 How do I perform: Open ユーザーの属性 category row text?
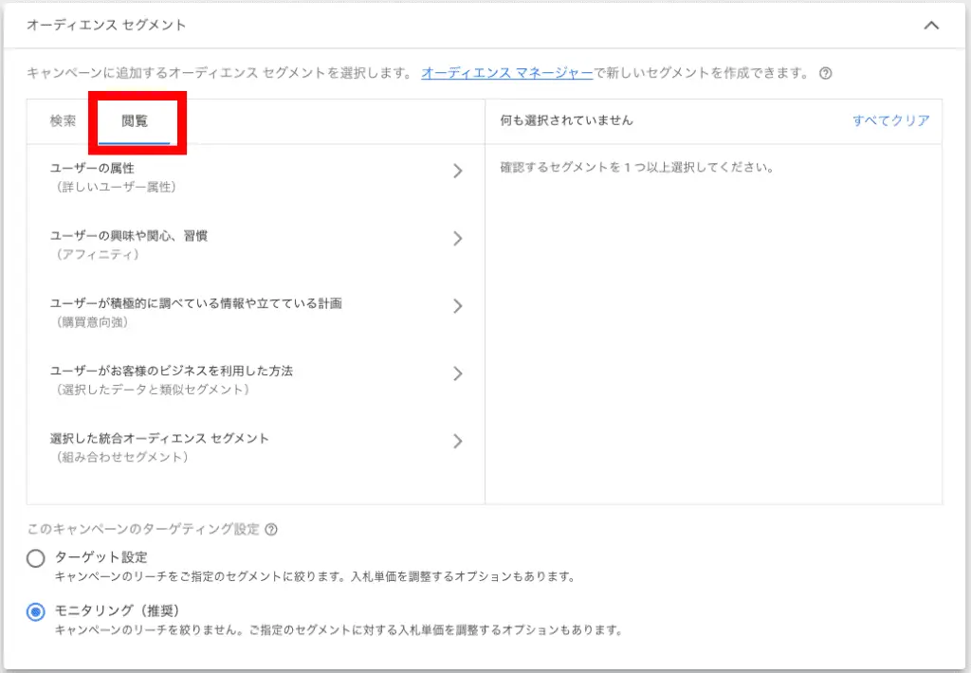(92, 168)
